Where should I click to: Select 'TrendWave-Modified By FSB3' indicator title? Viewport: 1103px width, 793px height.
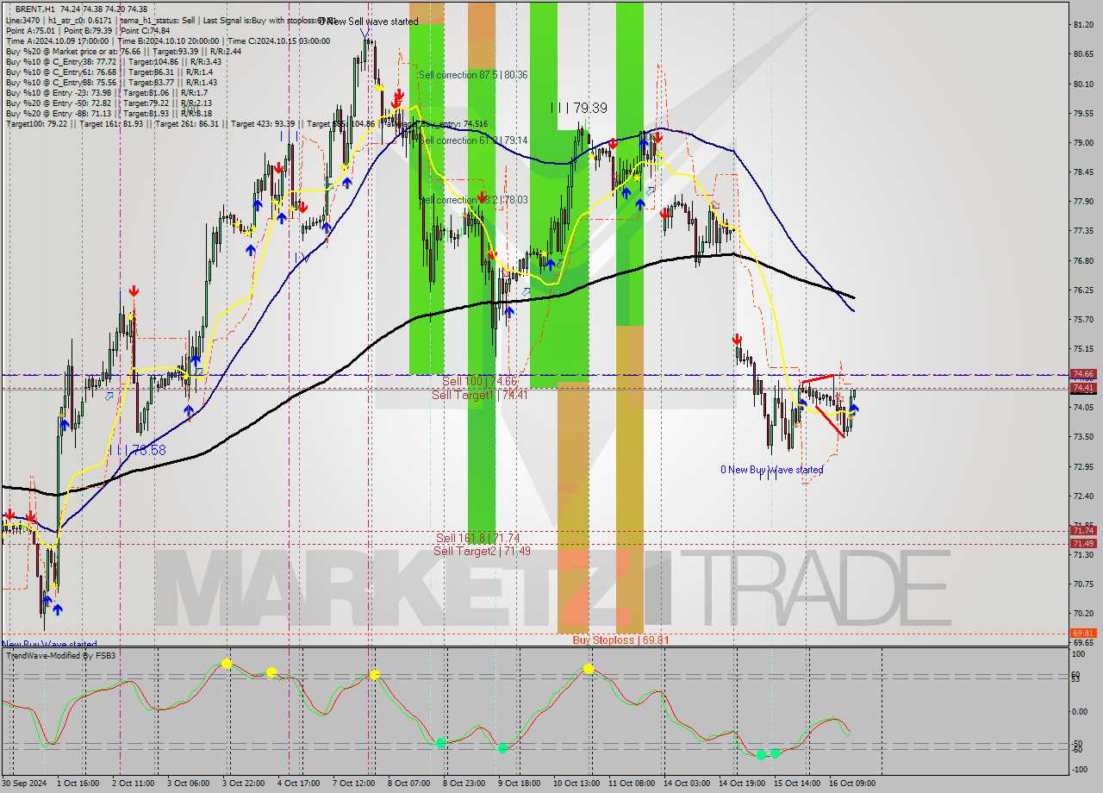point(60,656)
